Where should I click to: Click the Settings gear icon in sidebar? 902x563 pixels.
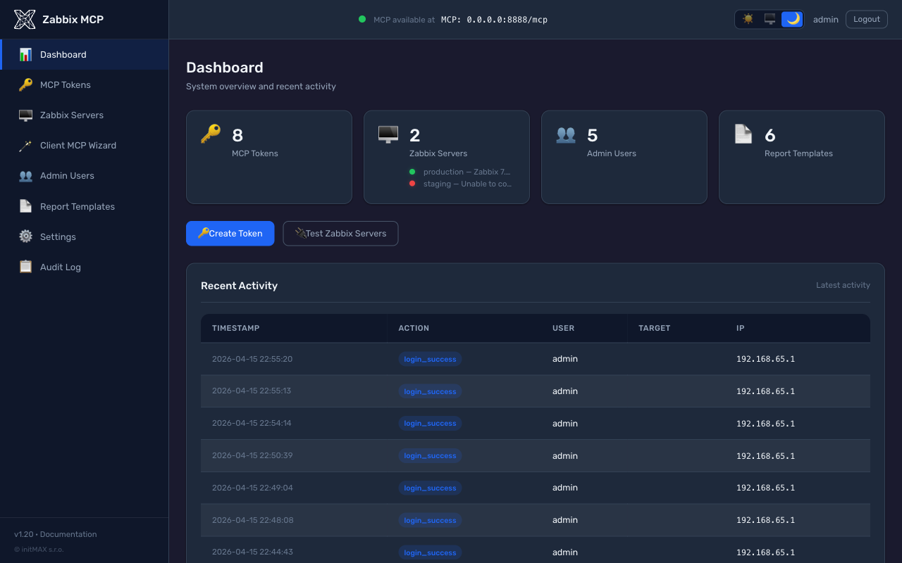coord(25,236)
